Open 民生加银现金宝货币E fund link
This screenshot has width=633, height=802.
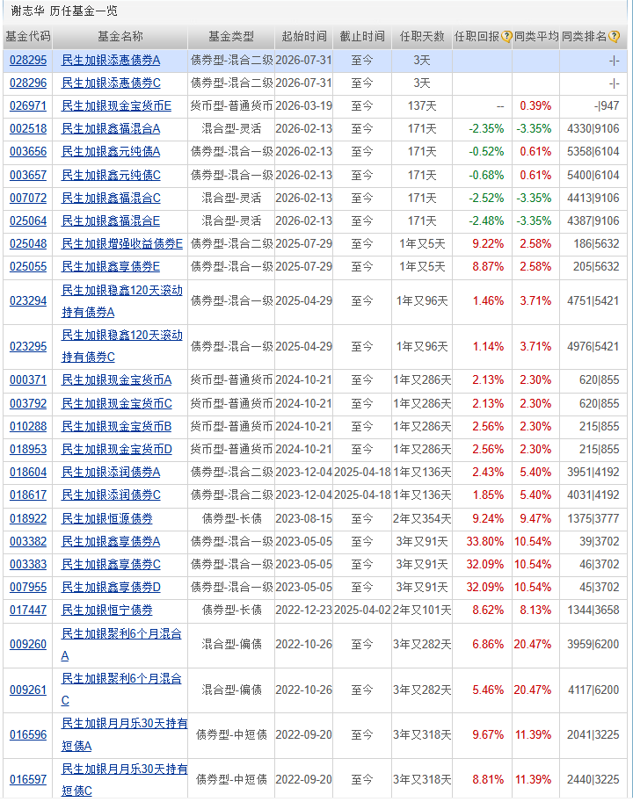point(116,106)
